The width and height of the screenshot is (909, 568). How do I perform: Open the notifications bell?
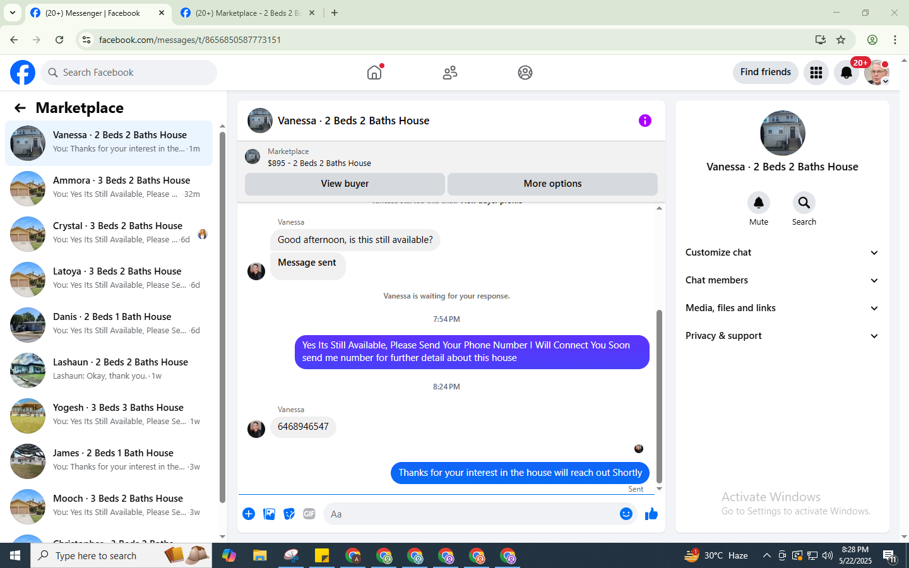tap(847, 73)
